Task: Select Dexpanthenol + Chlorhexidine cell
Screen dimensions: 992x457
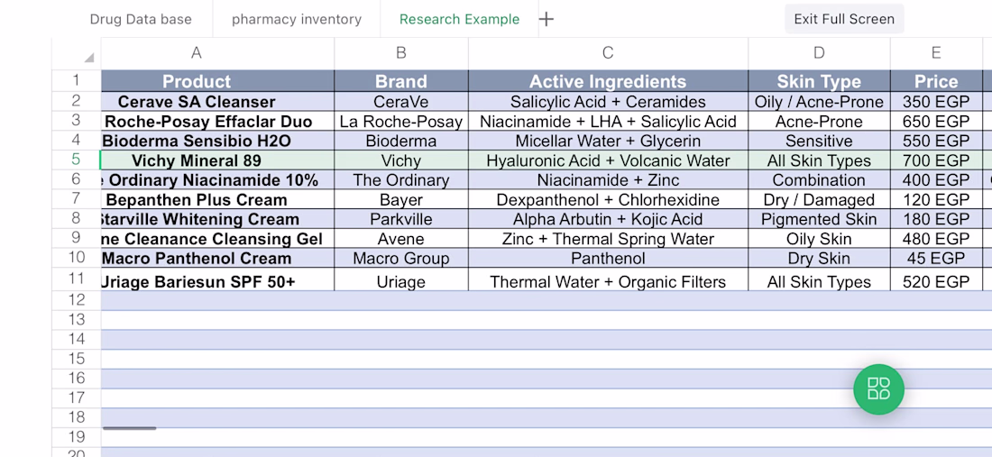Action: [x=608, y=200]
